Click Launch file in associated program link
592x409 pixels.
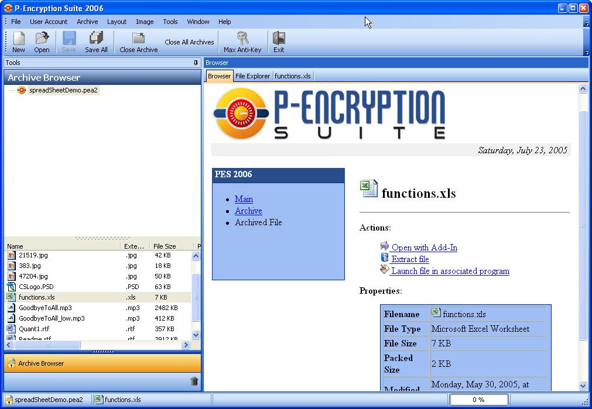(x=450, y=271)
